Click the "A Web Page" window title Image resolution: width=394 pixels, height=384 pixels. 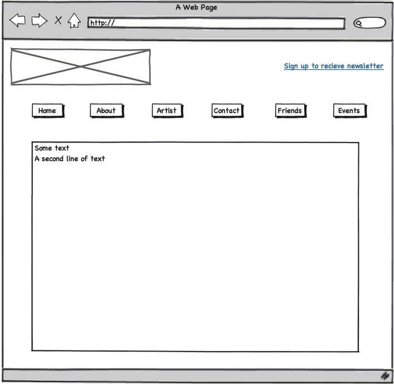(196, 7)
